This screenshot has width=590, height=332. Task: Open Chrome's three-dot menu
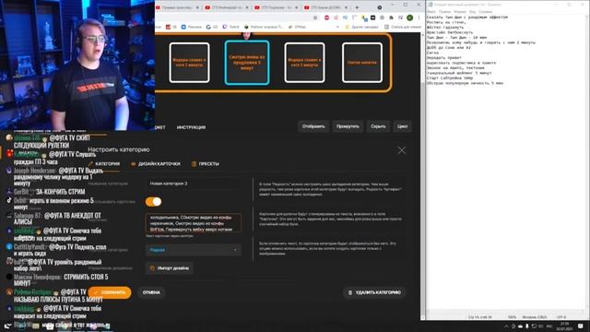coord(419,18)
